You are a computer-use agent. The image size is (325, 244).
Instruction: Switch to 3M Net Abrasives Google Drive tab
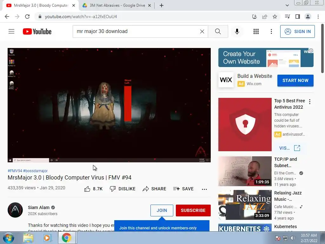(x=117, y=5)
